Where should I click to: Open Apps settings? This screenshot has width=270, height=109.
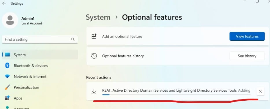click(18, 98)
